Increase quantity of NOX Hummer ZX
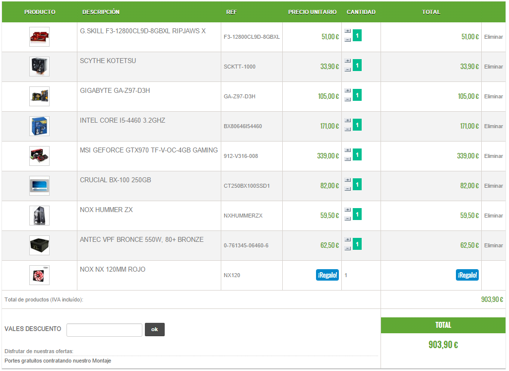The width and height of the screenshot is (509, 371). [x=348, y=210]
